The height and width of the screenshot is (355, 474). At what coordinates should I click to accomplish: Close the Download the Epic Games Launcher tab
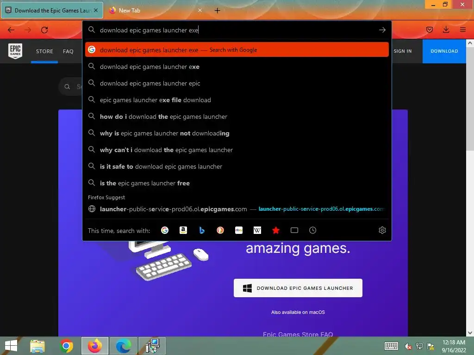point(96,10)
